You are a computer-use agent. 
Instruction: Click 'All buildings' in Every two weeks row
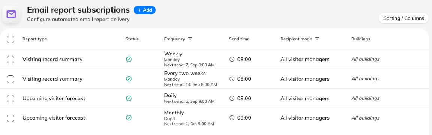365,78
